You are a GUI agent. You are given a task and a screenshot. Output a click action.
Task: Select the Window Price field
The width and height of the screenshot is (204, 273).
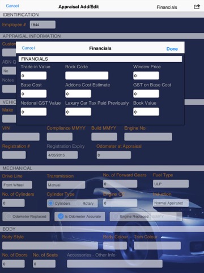click(146, 76)
